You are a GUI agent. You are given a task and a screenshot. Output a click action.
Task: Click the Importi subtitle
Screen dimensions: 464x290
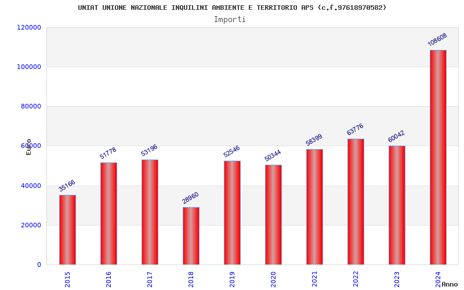pyautogui.click(x=230, y=20)
